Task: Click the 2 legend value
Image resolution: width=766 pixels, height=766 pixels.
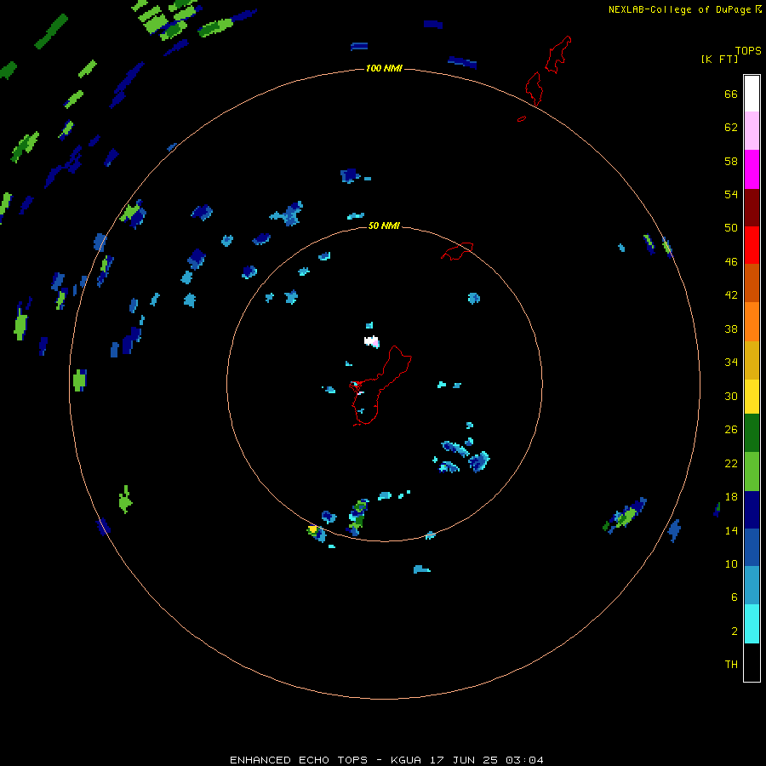Action: tap(735, 632)
